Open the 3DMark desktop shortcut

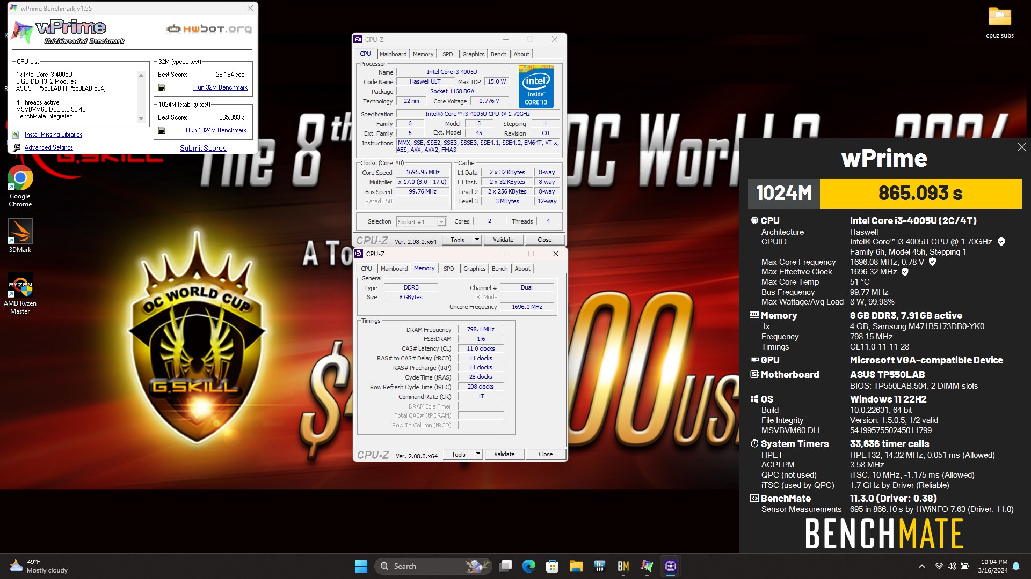20,236
